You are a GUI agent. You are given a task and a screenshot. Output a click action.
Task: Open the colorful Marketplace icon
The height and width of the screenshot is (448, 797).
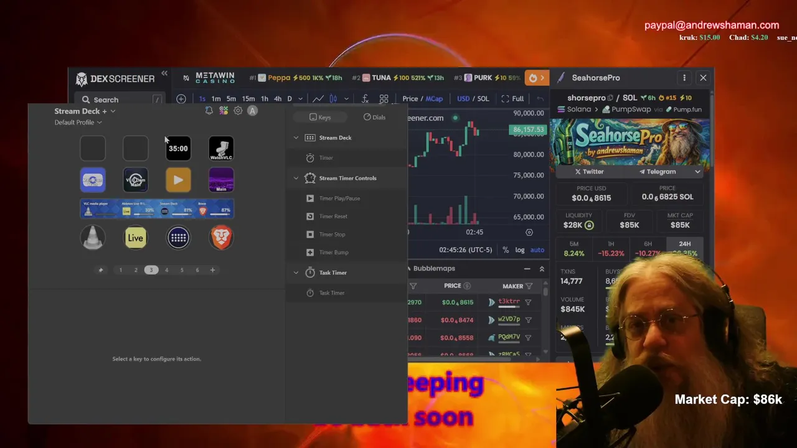(224, 111)
